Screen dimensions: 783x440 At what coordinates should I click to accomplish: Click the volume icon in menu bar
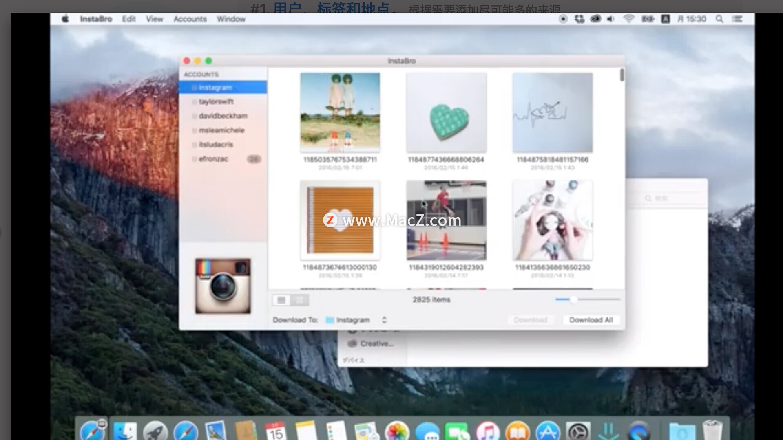pyautogui.click(x=610, y=19)
